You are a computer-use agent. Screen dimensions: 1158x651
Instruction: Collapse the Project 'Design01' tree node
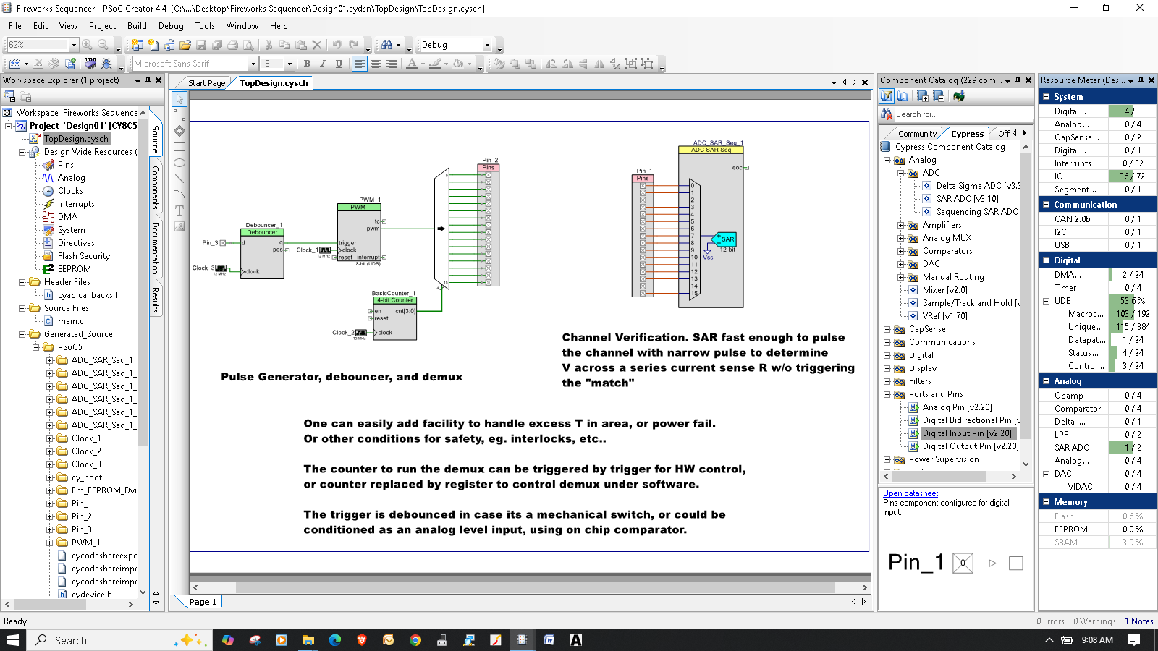(9, 126)
